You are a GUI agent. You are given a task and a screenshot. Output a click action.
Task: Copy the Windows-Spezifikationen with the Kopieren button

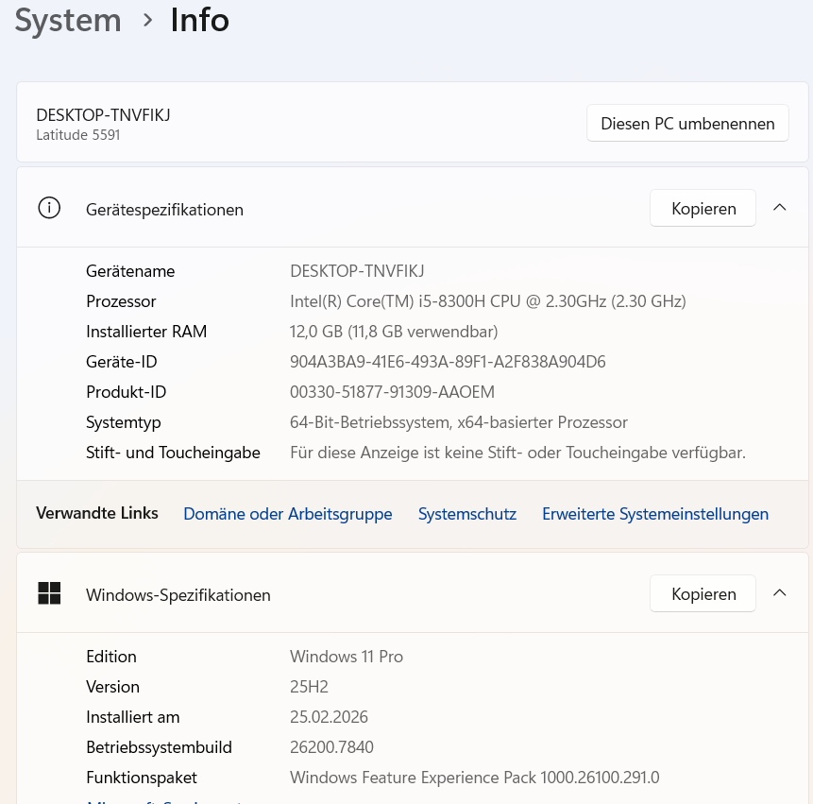click(703, 593)
